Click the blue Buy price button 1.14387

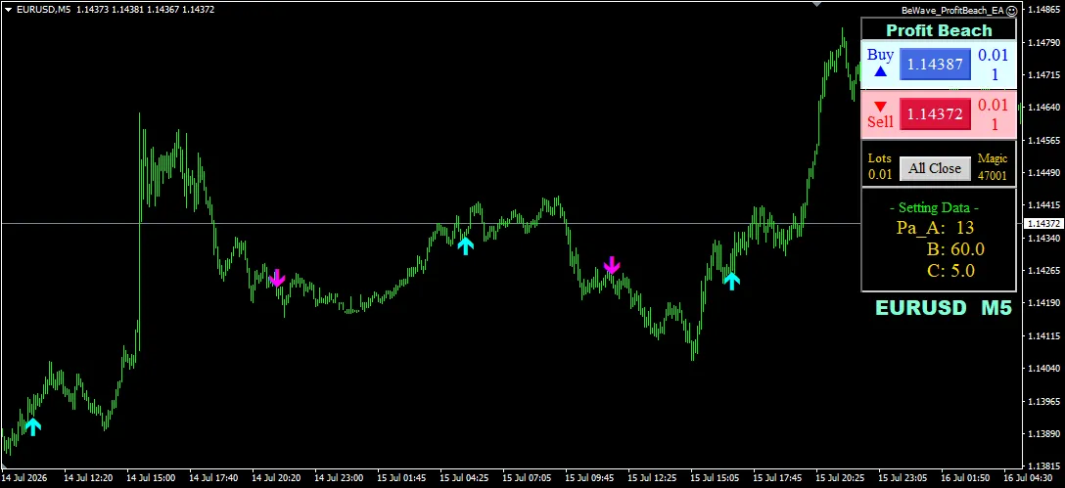pyautogui.click(x=935, y=65)
